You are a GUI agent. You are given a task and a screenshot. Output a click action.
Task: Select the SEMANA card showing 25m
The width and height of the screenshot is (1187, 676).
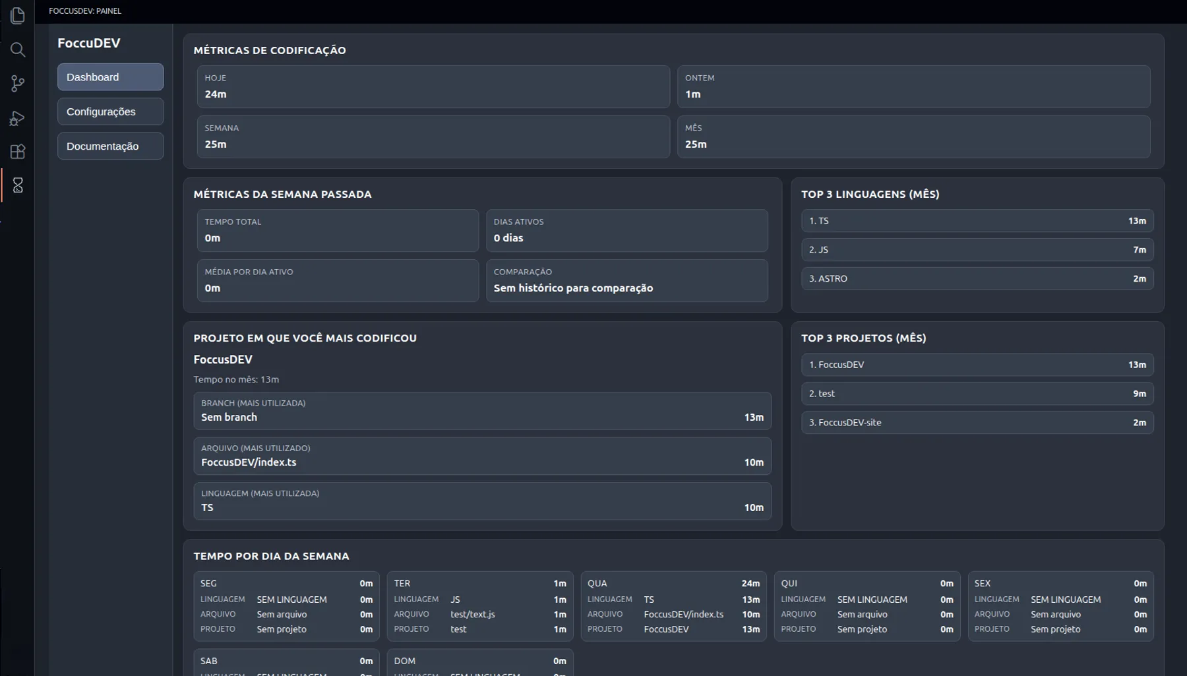tap(433, 137)
